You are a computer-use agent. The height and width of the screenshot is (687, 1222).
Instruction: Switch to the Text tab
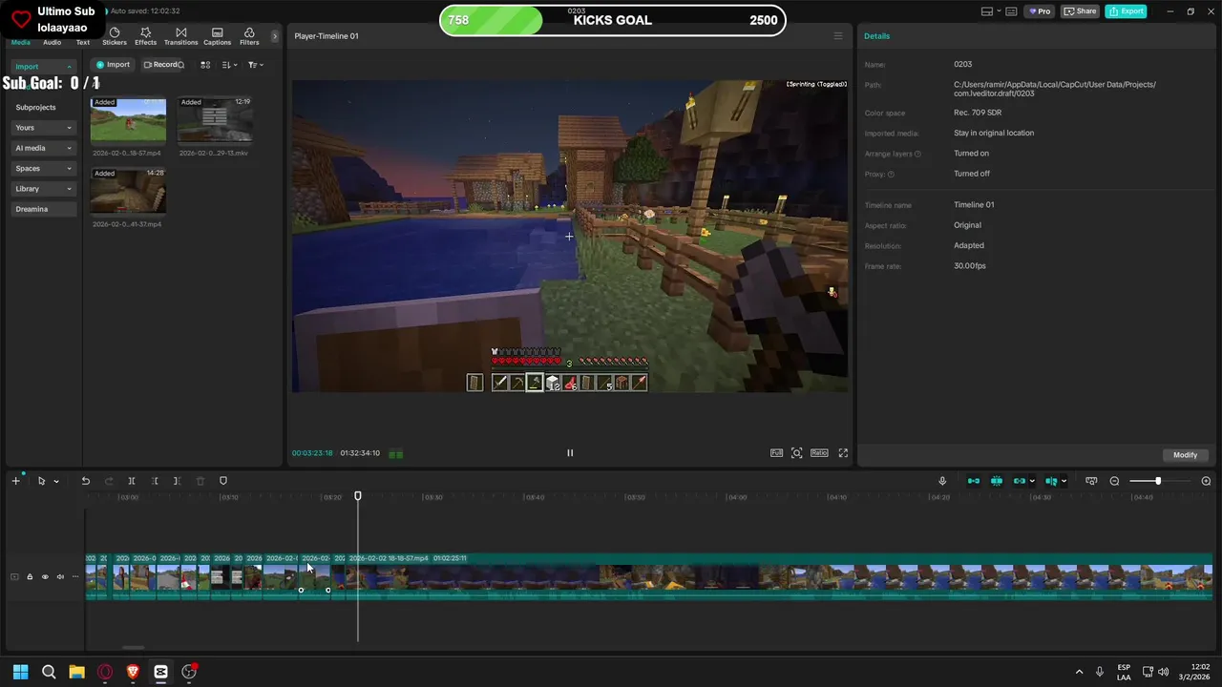tap(83, 42)
